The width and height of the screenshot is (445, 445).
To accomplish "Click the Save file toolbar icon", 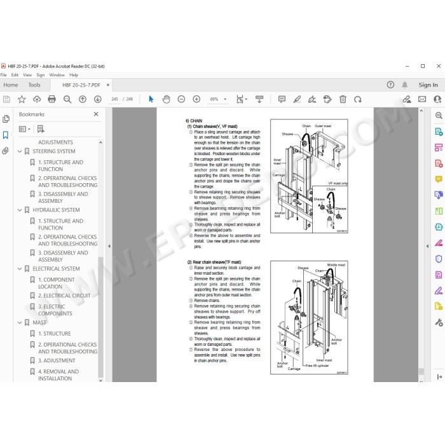I will (x=6, y=99).
